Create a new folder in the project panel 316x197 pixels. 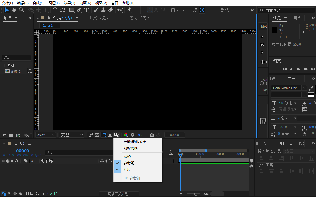coord(11,136)
